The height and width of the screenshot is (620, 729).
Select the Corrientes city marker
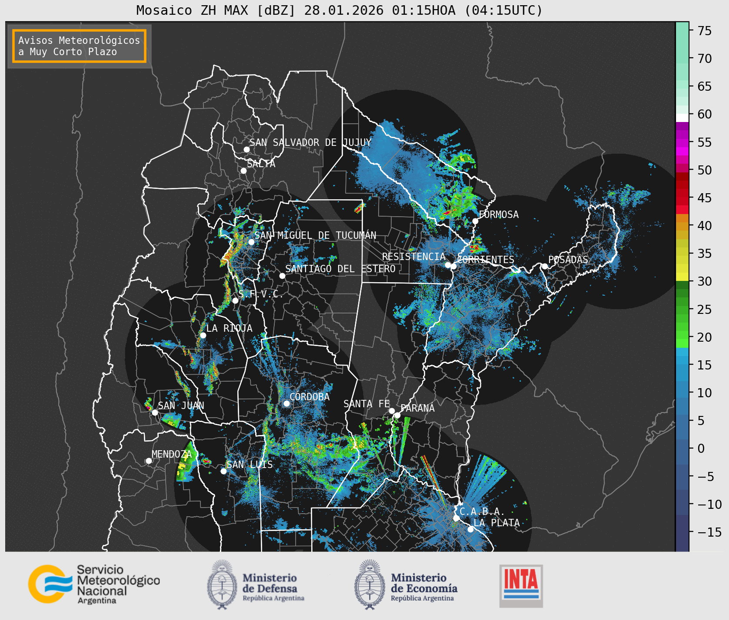pyautogui.click(x=453, y=267)
